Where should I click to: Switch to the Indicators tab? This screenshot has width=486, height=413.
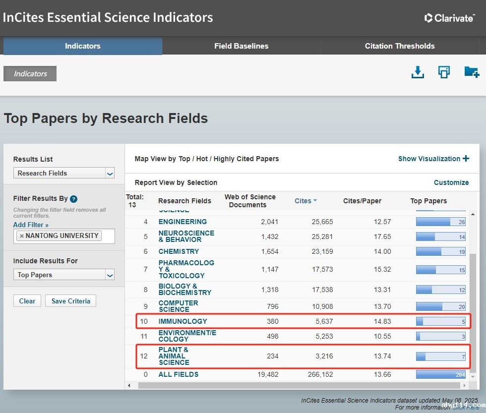tap(83, 46)
